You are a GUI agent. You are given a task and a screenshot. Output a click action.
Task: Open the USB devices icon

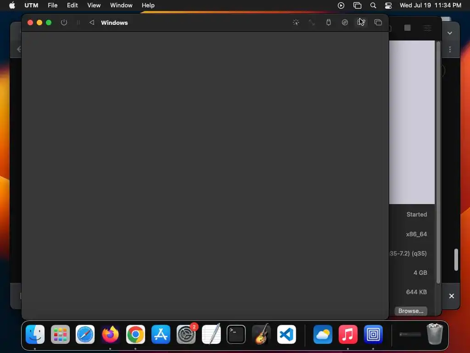point(329,23)
